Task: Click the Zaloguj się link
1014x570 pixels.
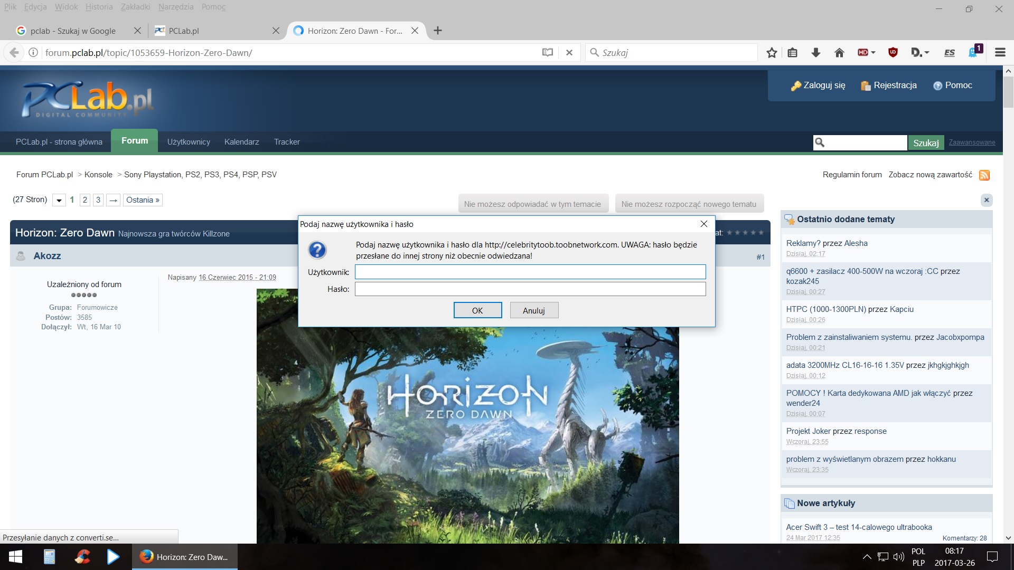Action: (824, 85)
